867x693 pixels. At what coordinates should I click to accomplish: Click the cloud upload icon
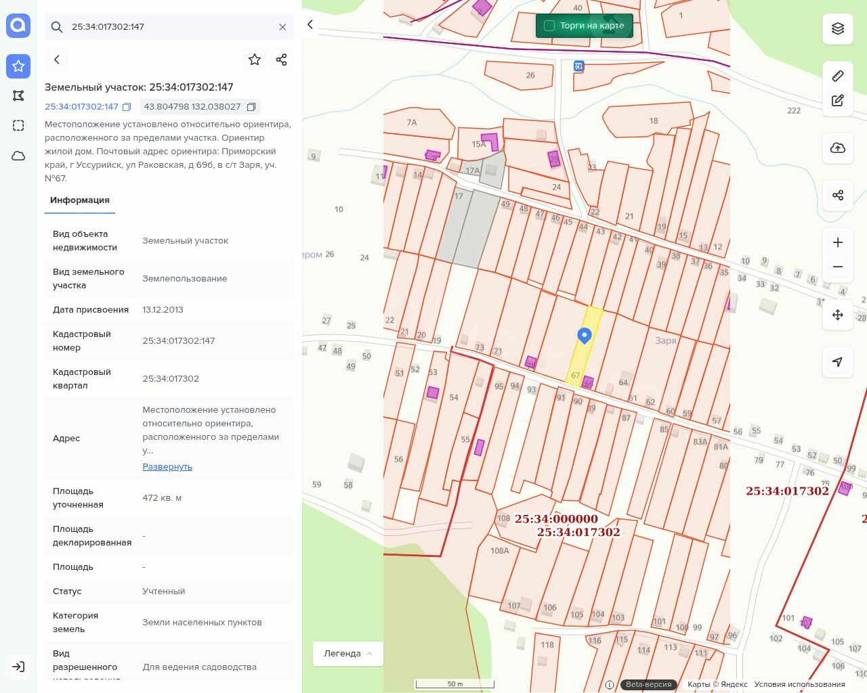coord(838,148)
